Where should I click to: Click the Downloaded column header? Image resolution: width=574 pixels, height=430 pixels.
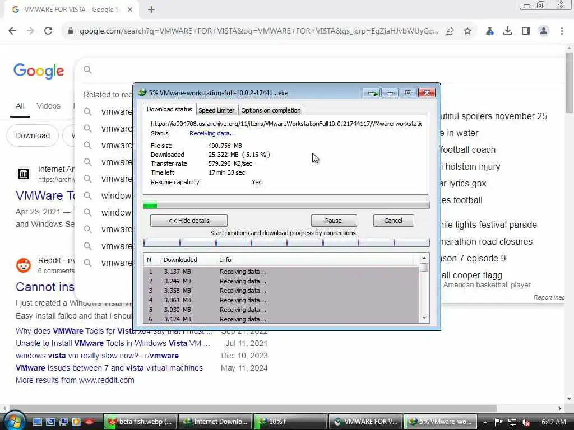(180, 260)
